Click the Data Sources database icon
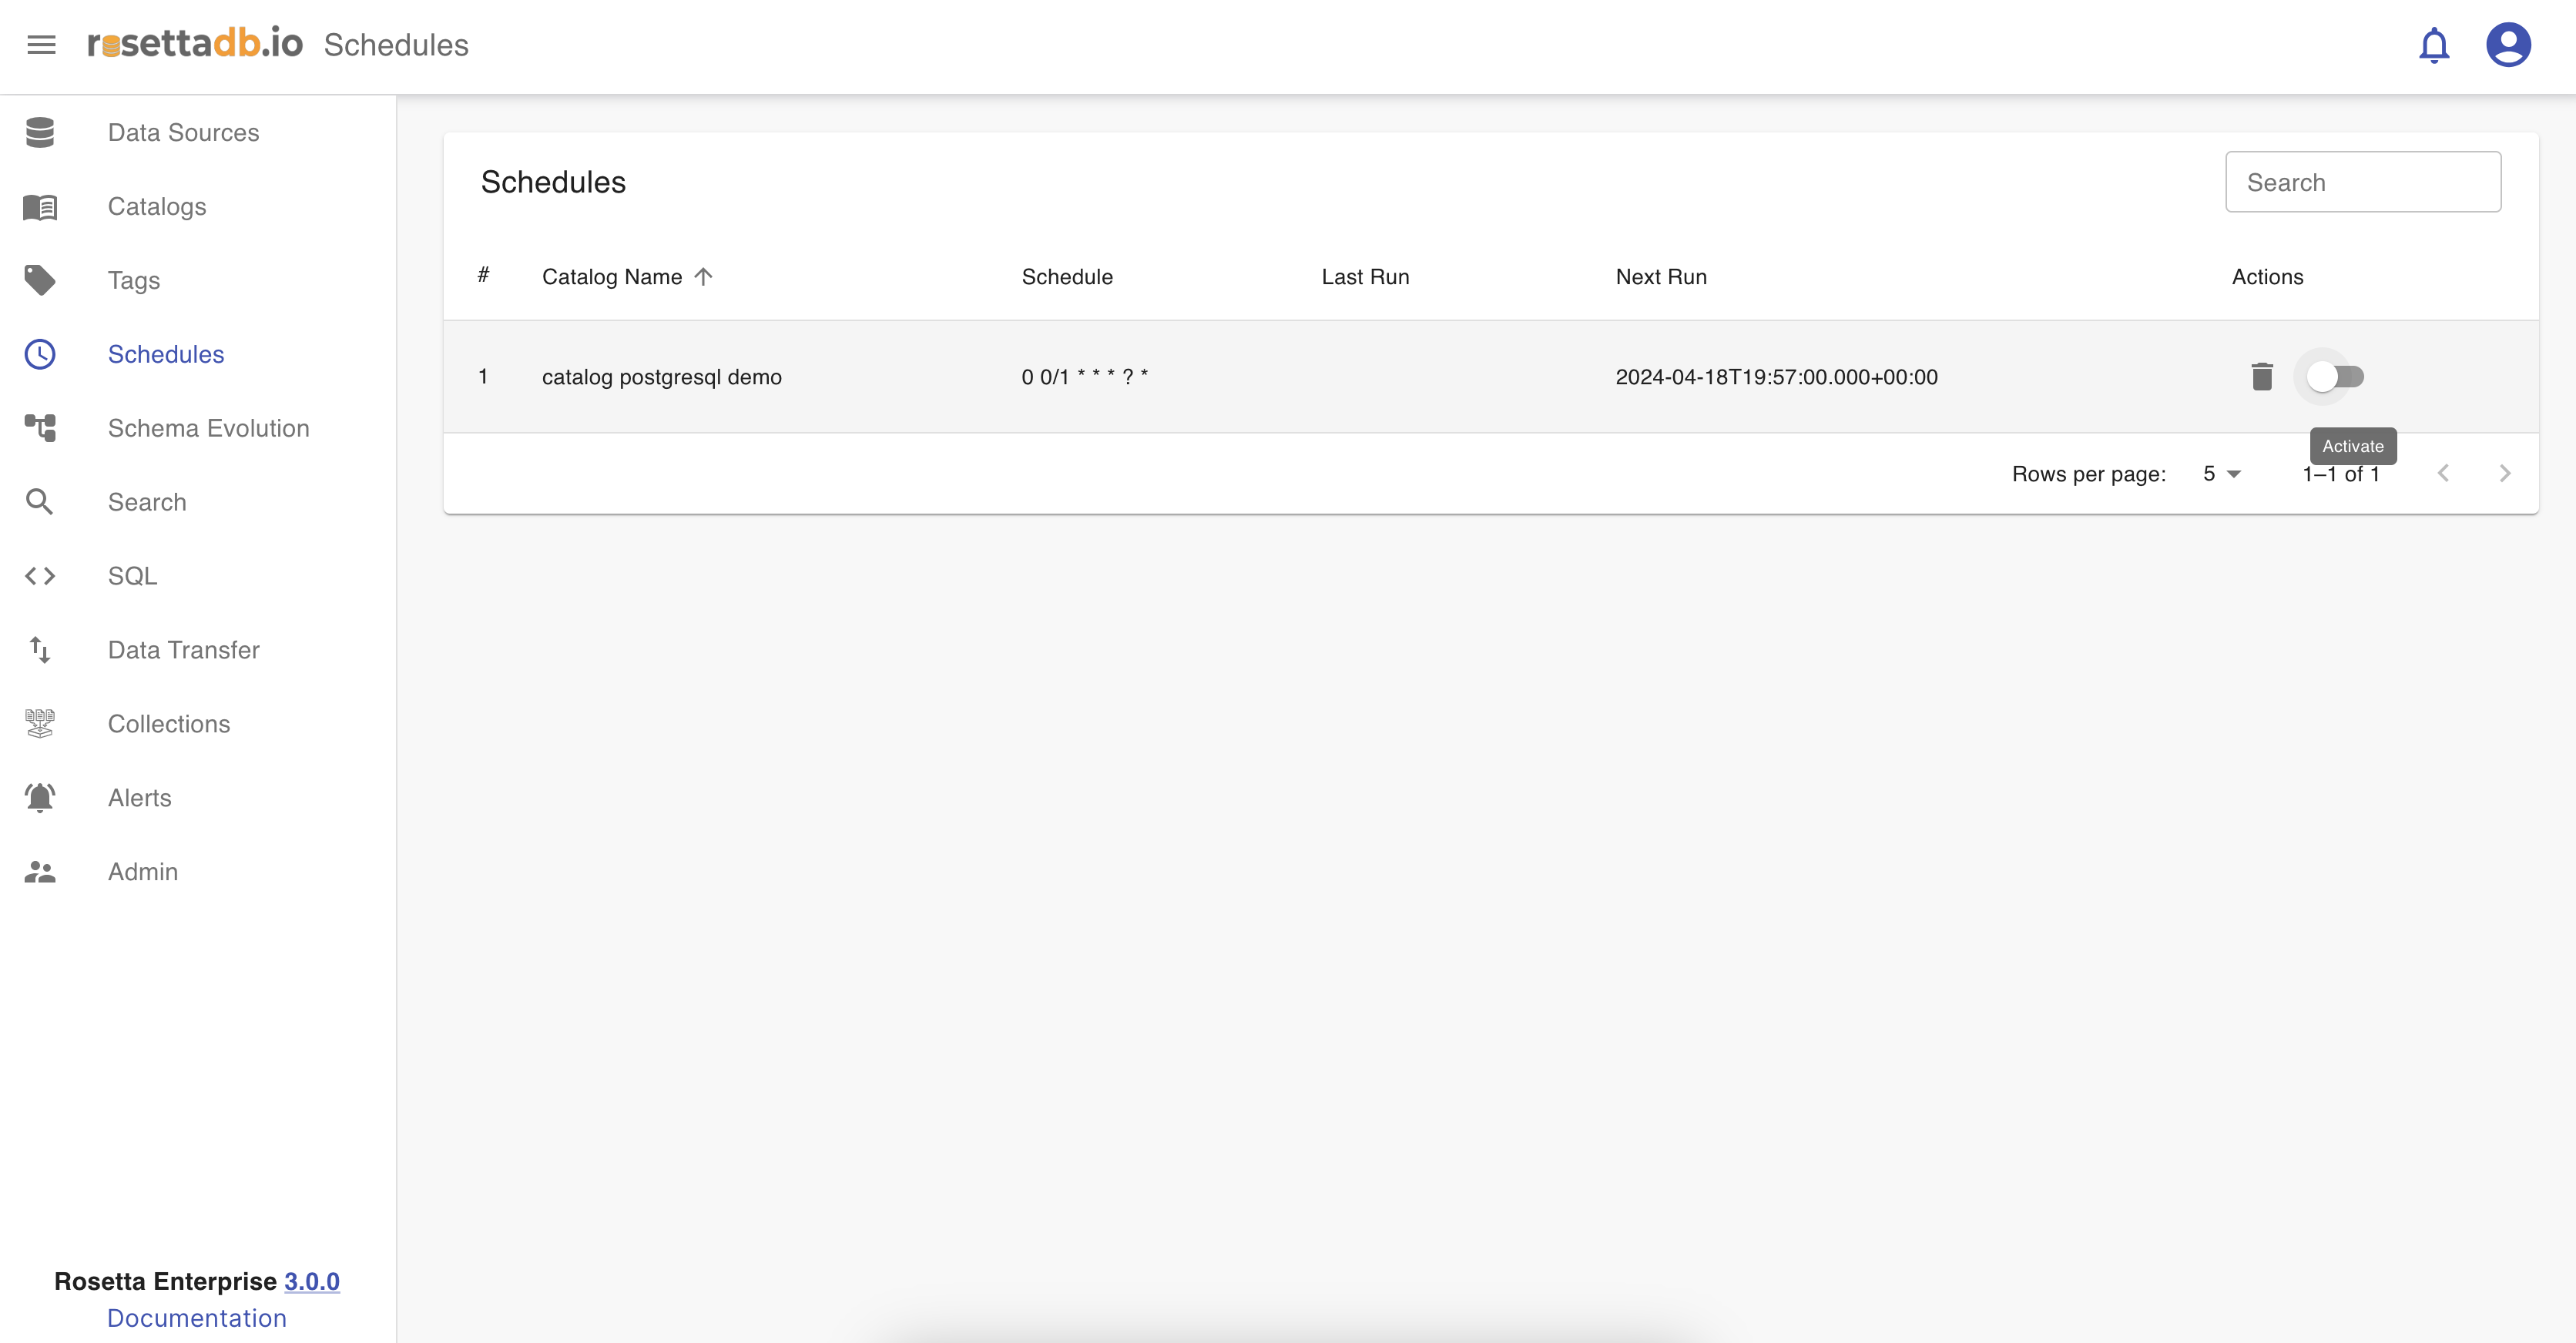The image size is (2576, 1343). point(40,132)
